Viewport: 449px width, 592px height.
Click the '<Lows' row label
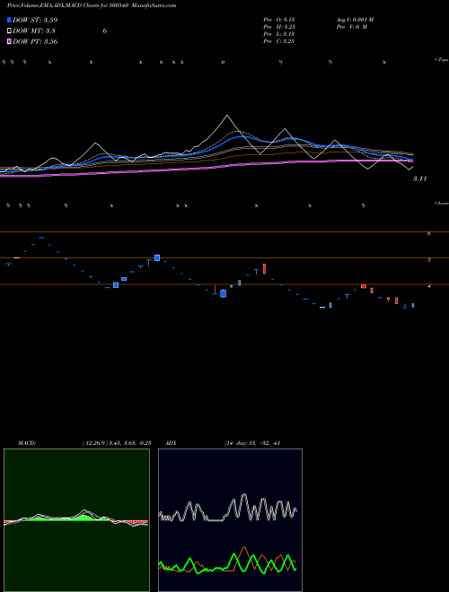[x=441, y=203]
